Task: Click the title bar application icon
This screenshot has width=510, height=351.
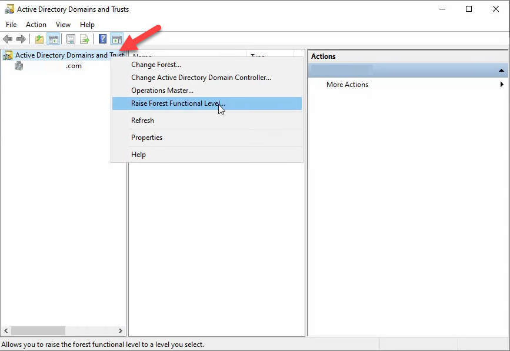Action: pos(9,9)
